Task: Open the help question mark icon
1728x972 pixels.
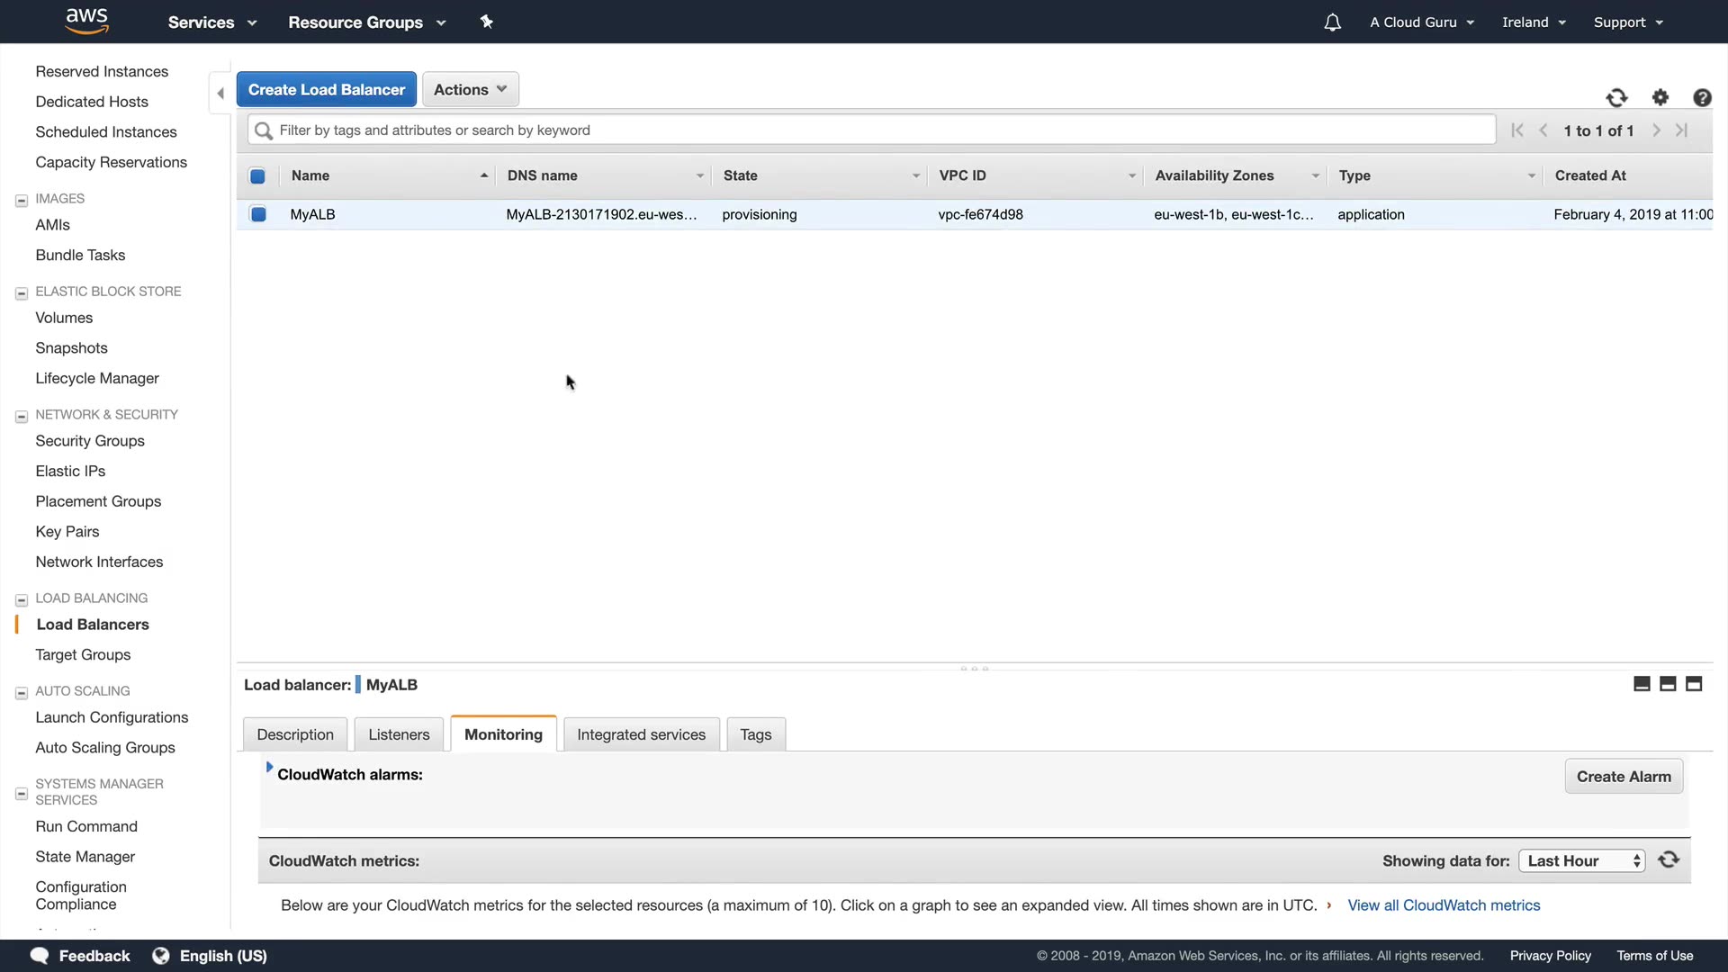Action: pos(1701,97)
